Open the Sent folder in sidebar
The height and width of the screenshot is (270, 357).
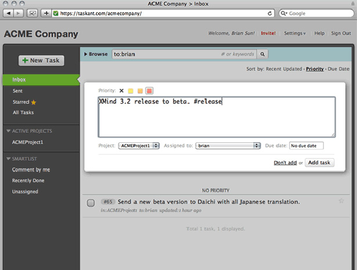pyautogui.click(x=17, y=91)
